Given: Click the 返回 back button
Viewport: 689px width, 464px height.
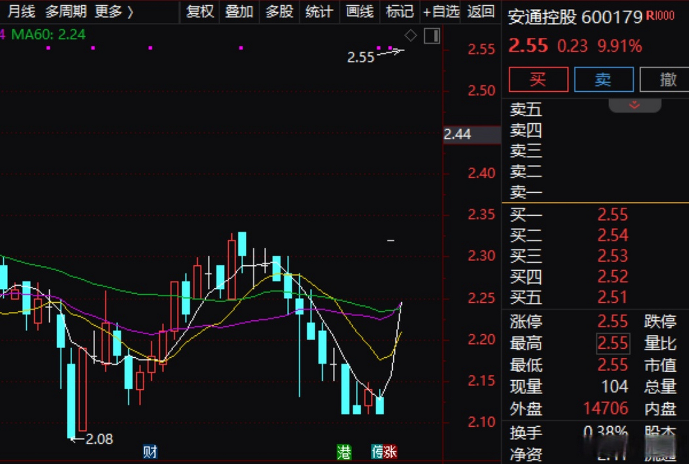Looking at the screenshot, I should (481, 12).
